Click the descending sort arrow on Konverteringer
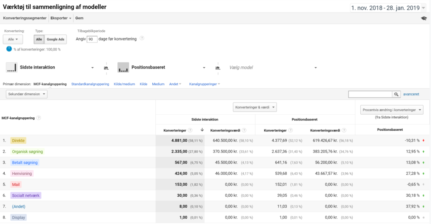Image resolution: width=431 pixels, height=224 pixels. click(x=202, y=130)
